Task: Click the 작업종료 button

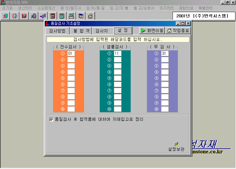Action: [x=178, y=31]
